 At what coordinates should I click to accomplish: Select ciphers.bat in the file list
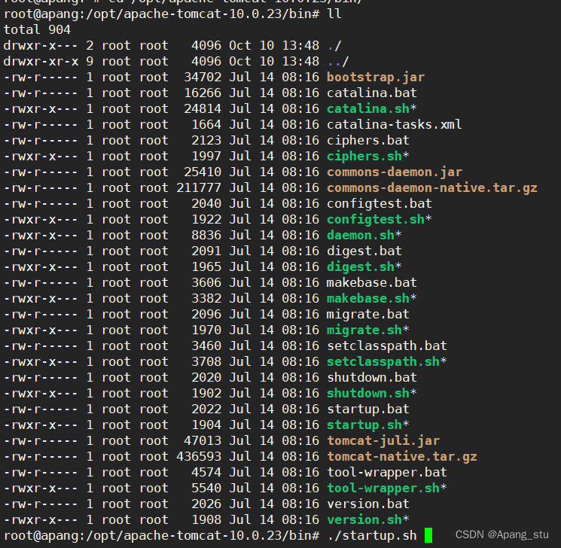point(368,140)
